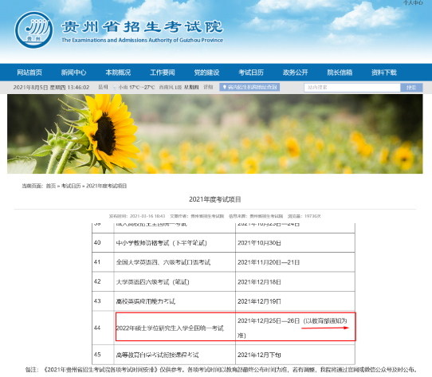Click row 45 高等教育自学考试衔接课程考试
The image size is (432, 377).
pyautogui.click(x=175, y=355)
